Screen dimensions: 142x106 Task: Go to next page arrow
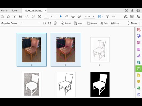point(40,16)
